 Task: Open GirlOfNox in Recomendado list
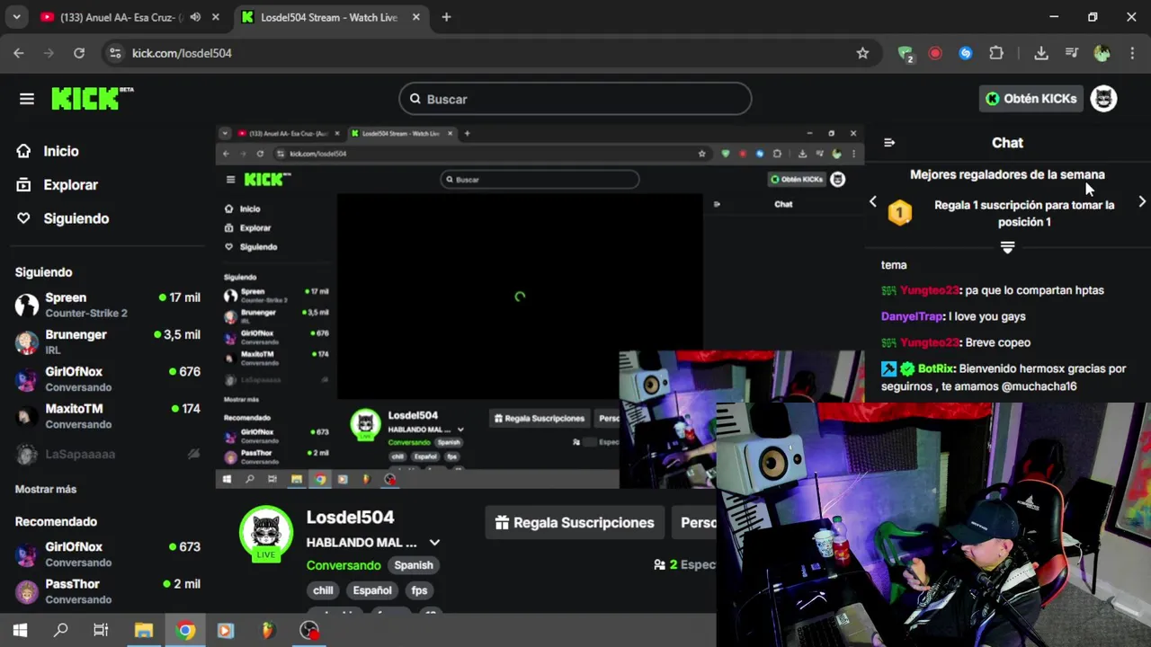[x=108, y=554]
